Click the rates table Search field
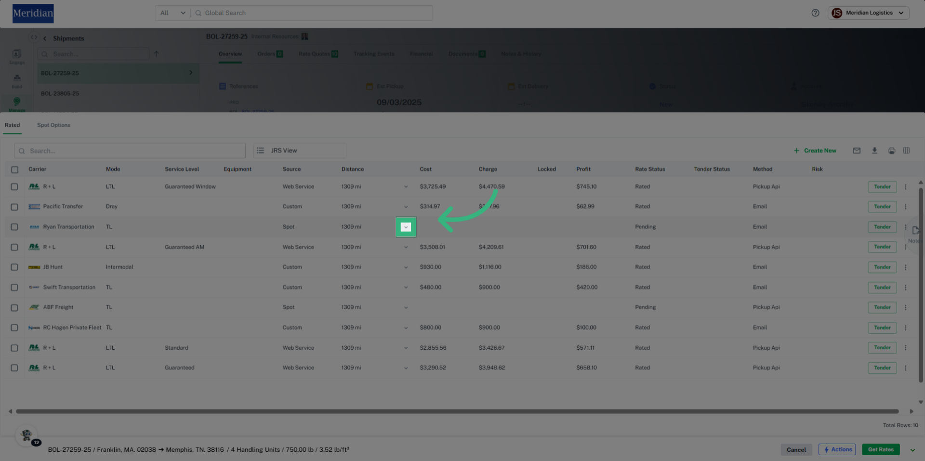Viewport: 925px width, 461px height. (130, 151)
